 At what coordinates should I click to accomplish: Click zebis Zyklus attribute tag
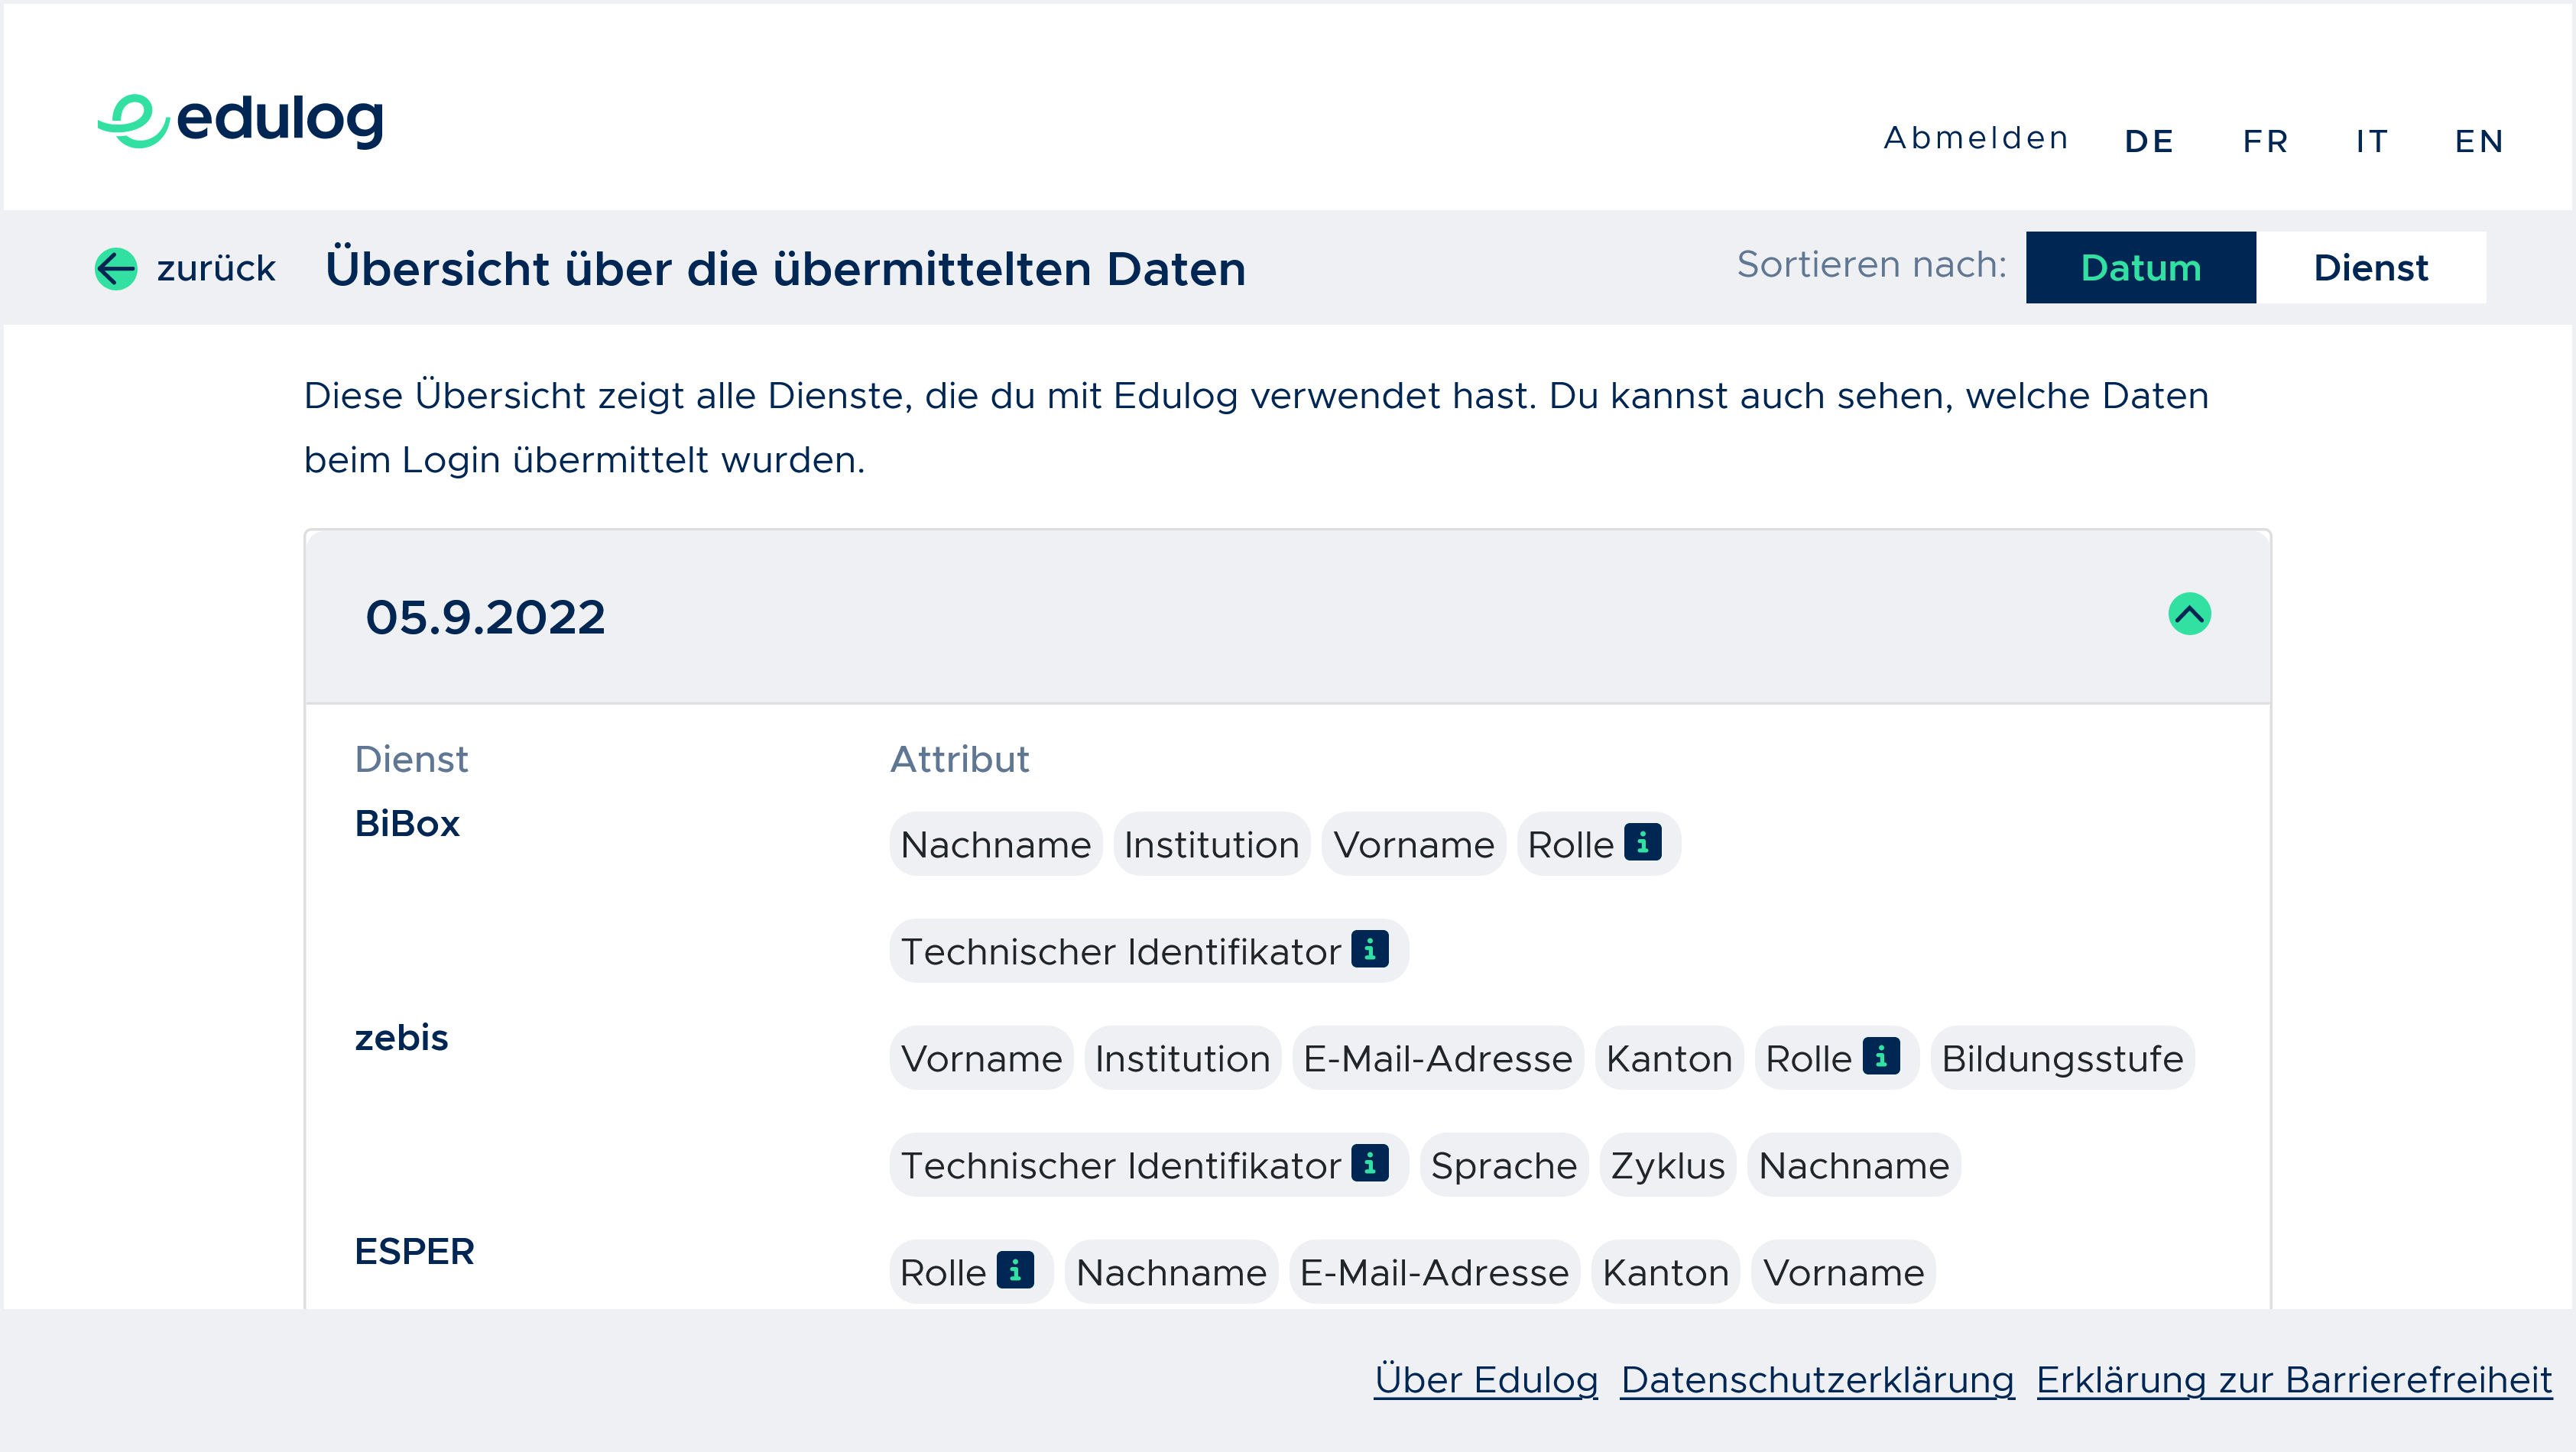(1667, 1165)
